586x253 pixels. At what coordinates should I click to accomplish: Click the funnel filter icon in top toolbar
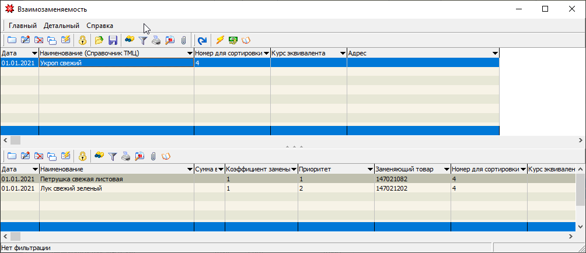pyautogui.click(x=143, y=40)
